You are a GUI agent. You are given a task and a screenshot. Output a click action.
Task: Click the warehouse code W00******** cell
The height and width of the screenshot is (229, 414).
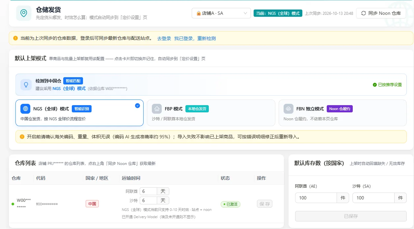pyautogui.click(x=47, y=204)
